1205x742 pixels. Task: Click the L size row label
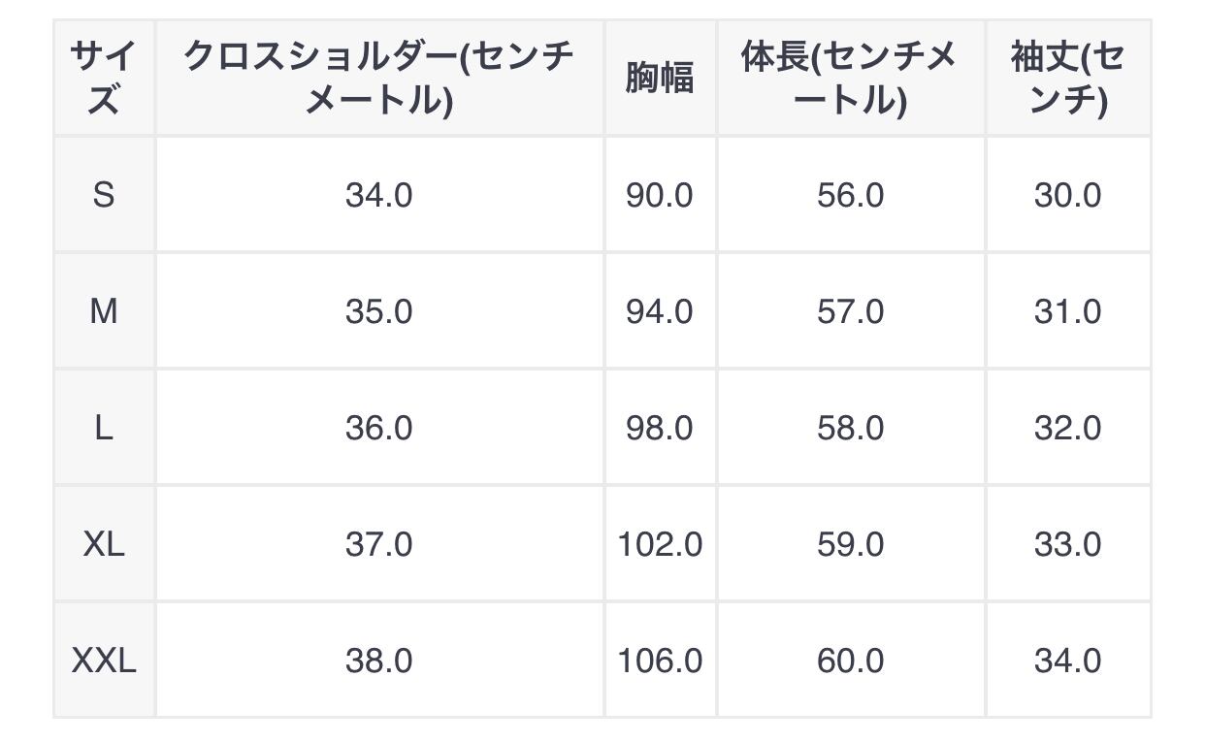104,428
